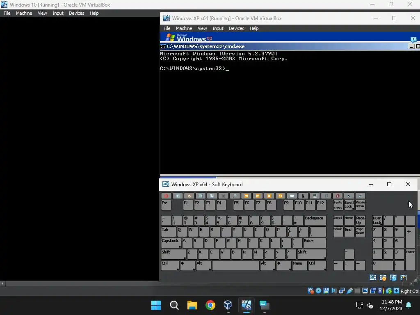Click the up arrow key
Screen dimensions: 420x315
coord(349,254)
